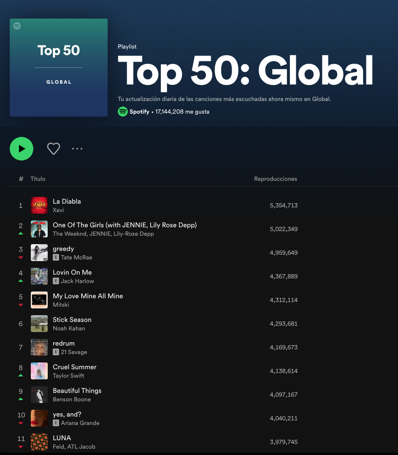Play the Top 50 Global playlist
The height and width of the screenshot is (455, 398).
22,149
